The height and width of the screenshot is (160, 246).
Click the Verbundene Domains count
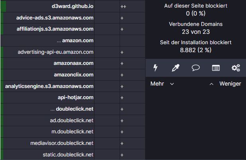pos(196,32)
